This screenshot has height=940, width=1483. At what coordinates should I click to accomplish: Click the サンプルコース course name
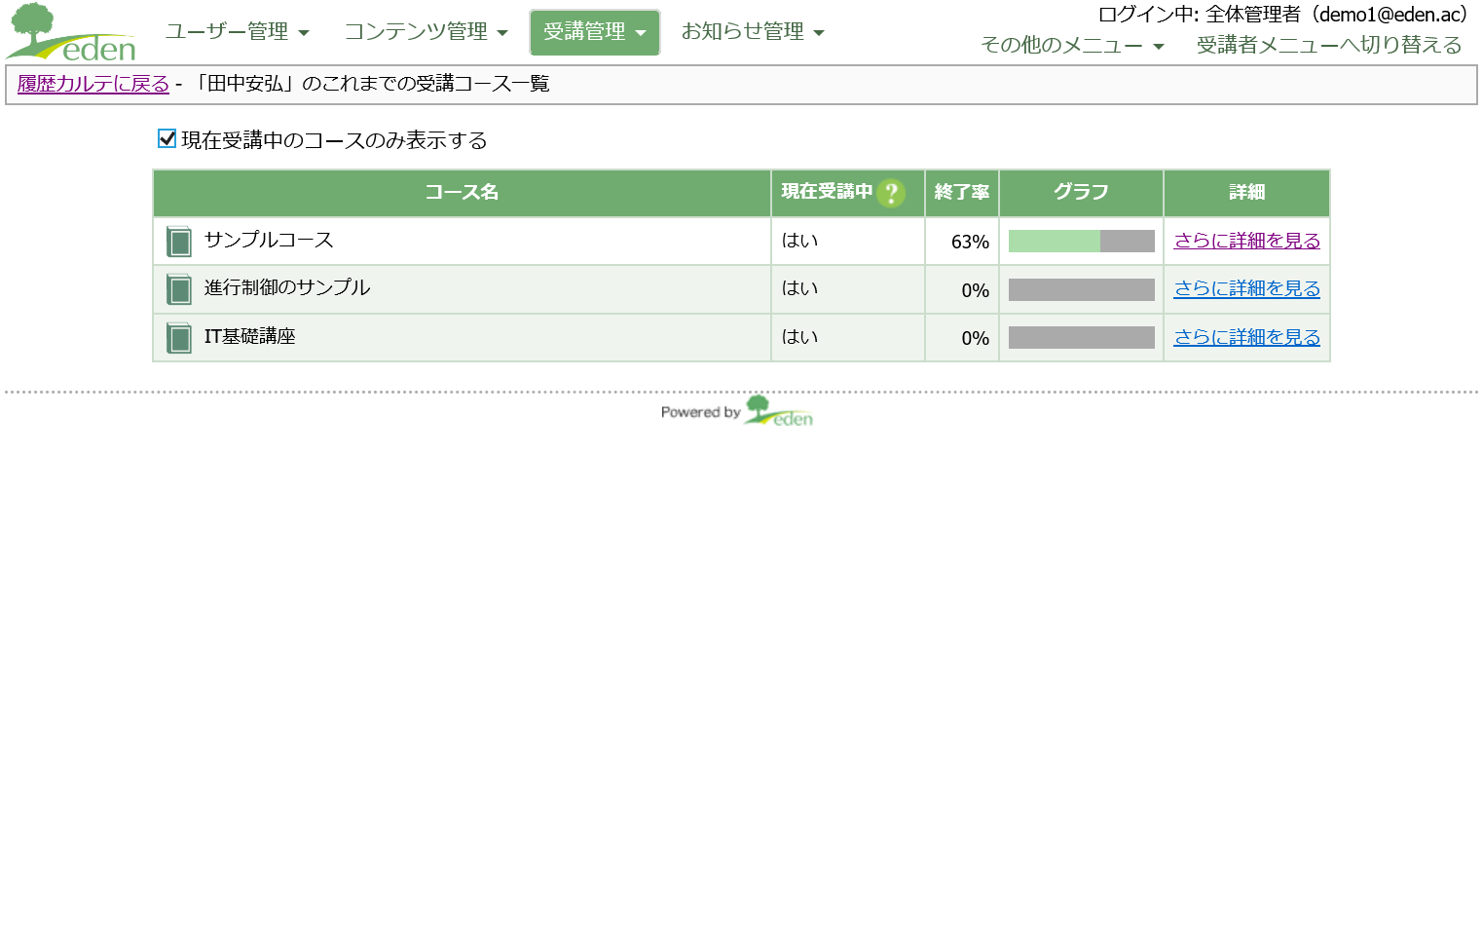pyautogui.click(x=269, y=240)
